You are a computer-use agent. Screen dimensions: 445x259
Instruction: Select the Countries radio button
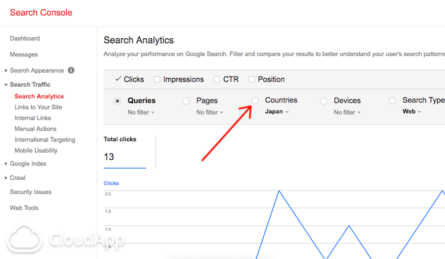[x=255, y=101]
